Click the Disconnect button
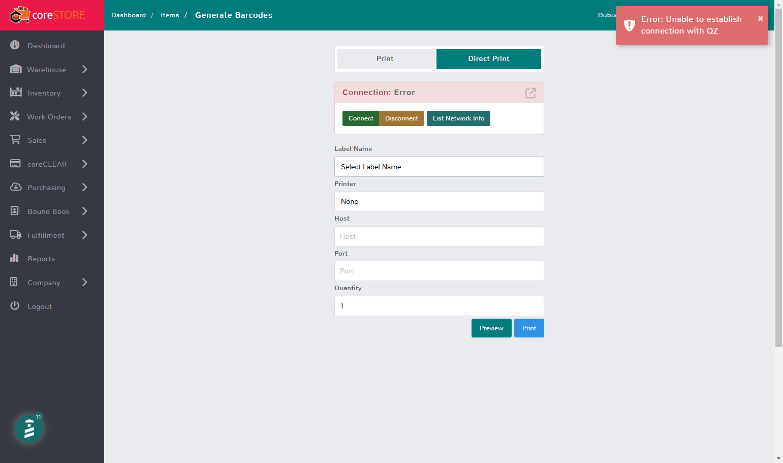The height and width of the screenshot is (463, 783). point(401,118)
